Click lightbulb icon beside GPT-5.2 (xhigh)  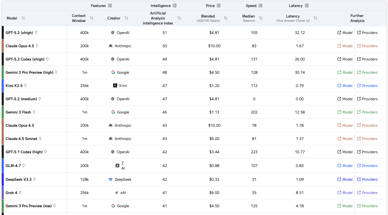click(x=36, y=32)
